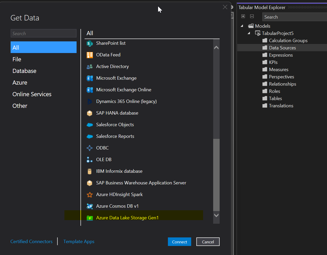
Task: Click the Calculation Groups folder icon
Action: (265, 40)
